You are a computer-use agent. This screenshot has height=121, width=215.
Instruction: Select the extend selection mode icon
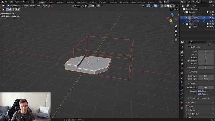pos(10,9)
